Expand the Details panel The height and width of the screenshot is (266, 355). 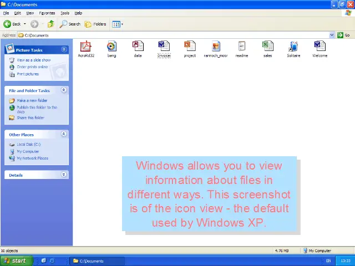64,175
